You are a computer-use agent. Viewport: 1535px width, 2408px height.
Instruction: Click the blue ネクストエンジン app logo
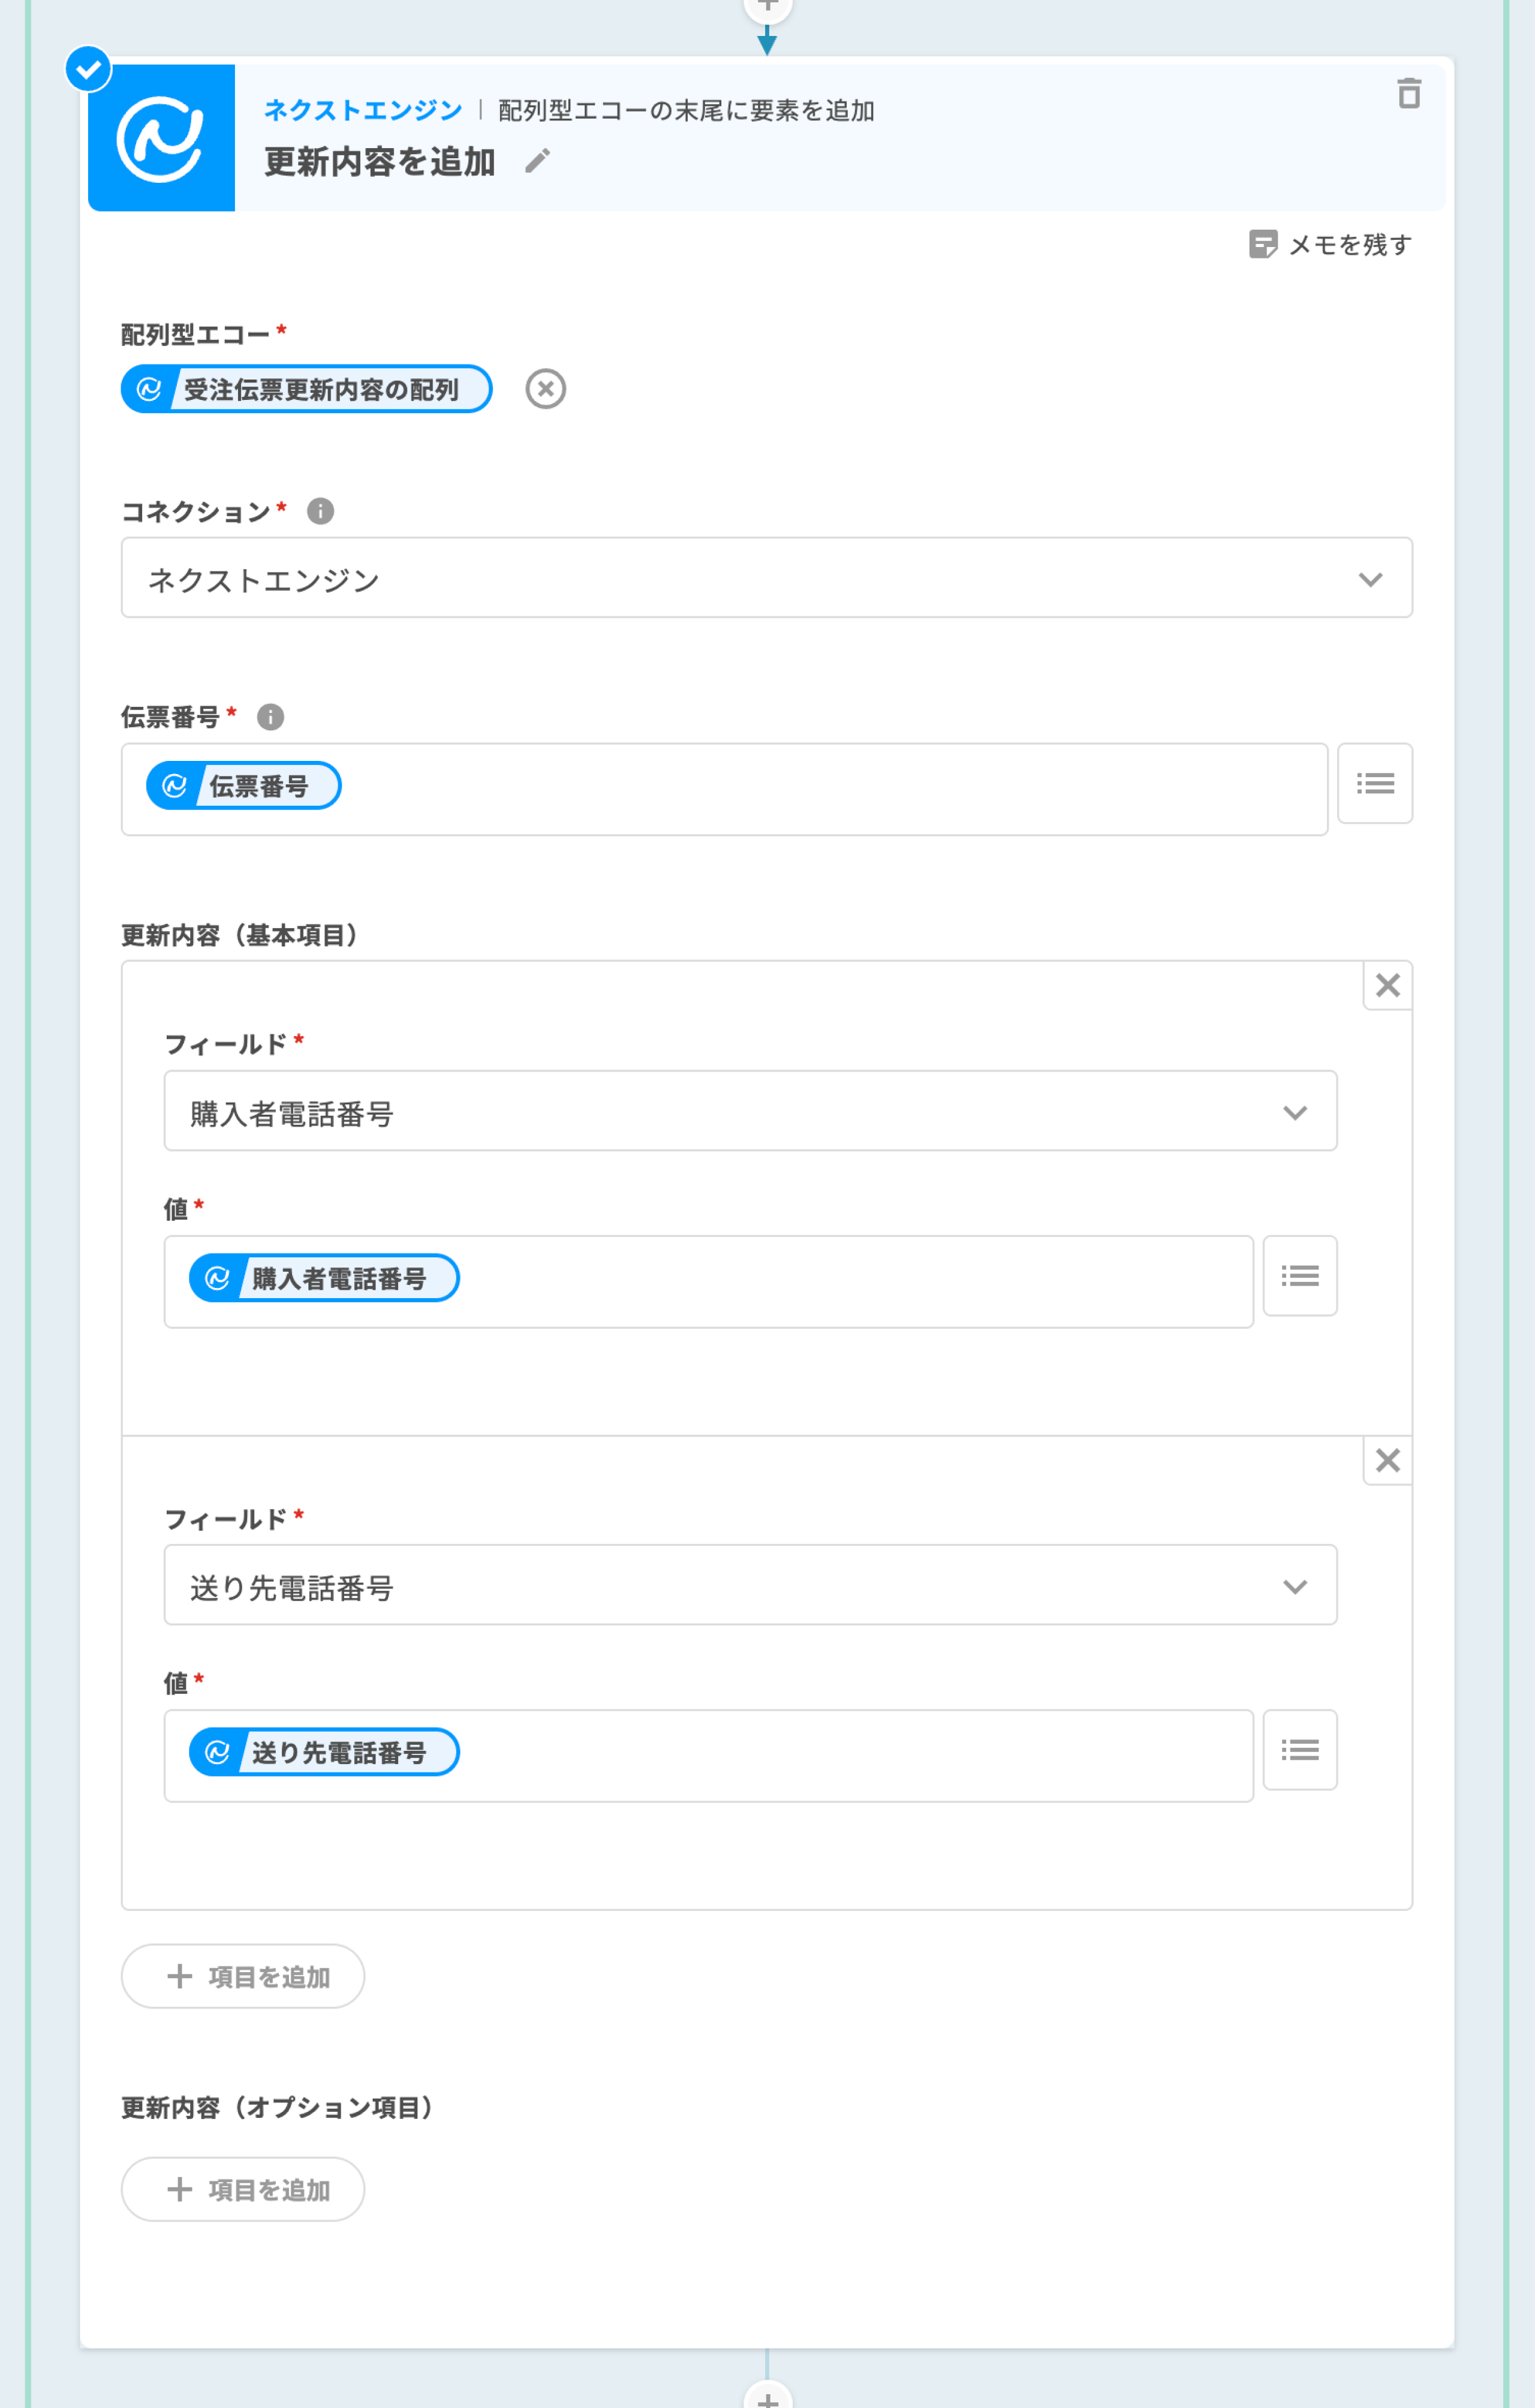click(x=161, y=138)
